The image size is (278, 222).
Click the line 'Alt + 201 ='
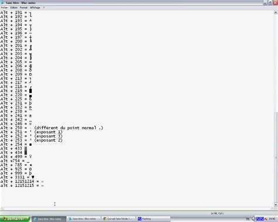point(16,46)
